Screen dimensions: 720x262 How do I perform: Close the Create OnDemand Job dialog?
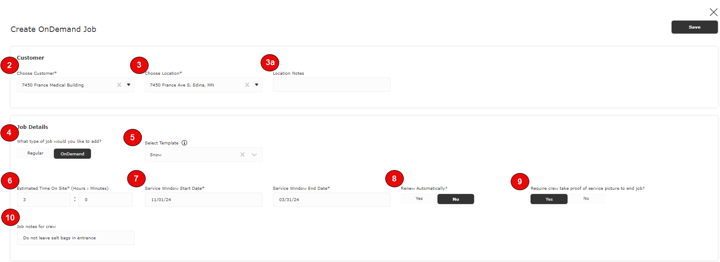713,12
